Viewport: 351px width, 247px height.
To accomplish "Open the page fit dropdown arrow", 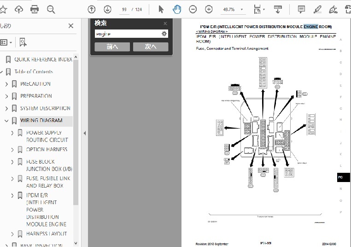I will point(264,10).
